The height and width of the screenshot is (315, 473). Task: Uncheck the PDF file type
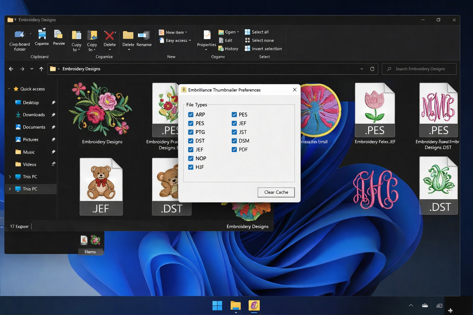234,150
